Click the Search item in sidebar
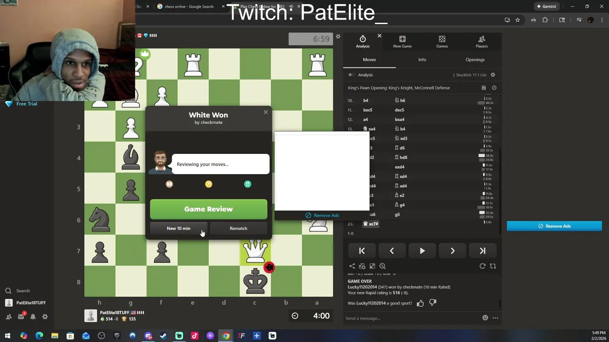 (18, 291)
